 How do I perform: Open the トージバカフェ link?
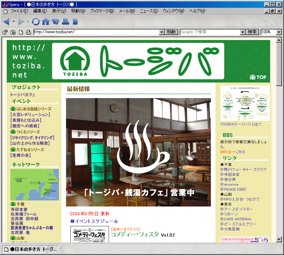point(23,95)
